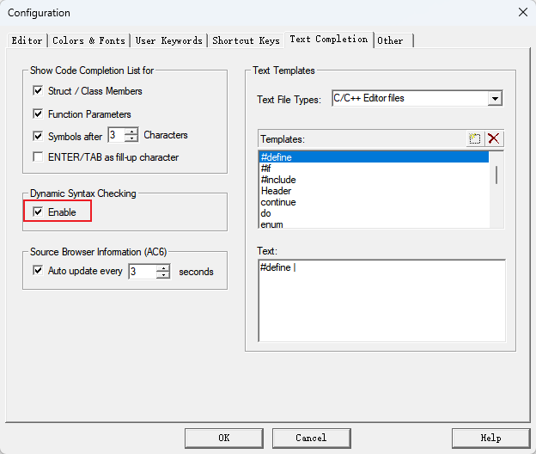
Task: Select the #define template
Action: [374, 157]
